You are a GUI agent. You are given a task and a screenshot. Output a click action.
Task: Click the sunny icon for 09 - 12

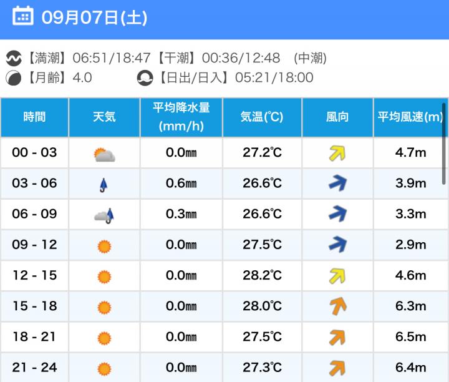(x=104, y=246)
